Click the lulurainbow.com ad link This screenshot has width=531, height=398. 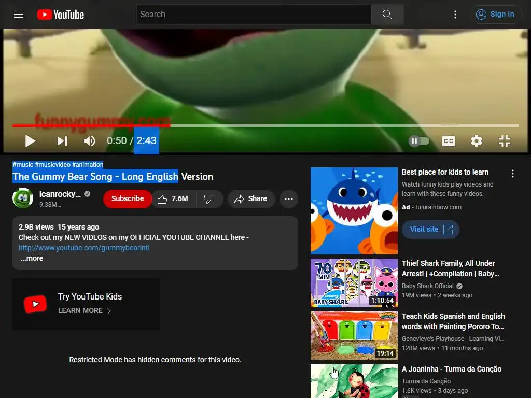click(x=439, y=207)
